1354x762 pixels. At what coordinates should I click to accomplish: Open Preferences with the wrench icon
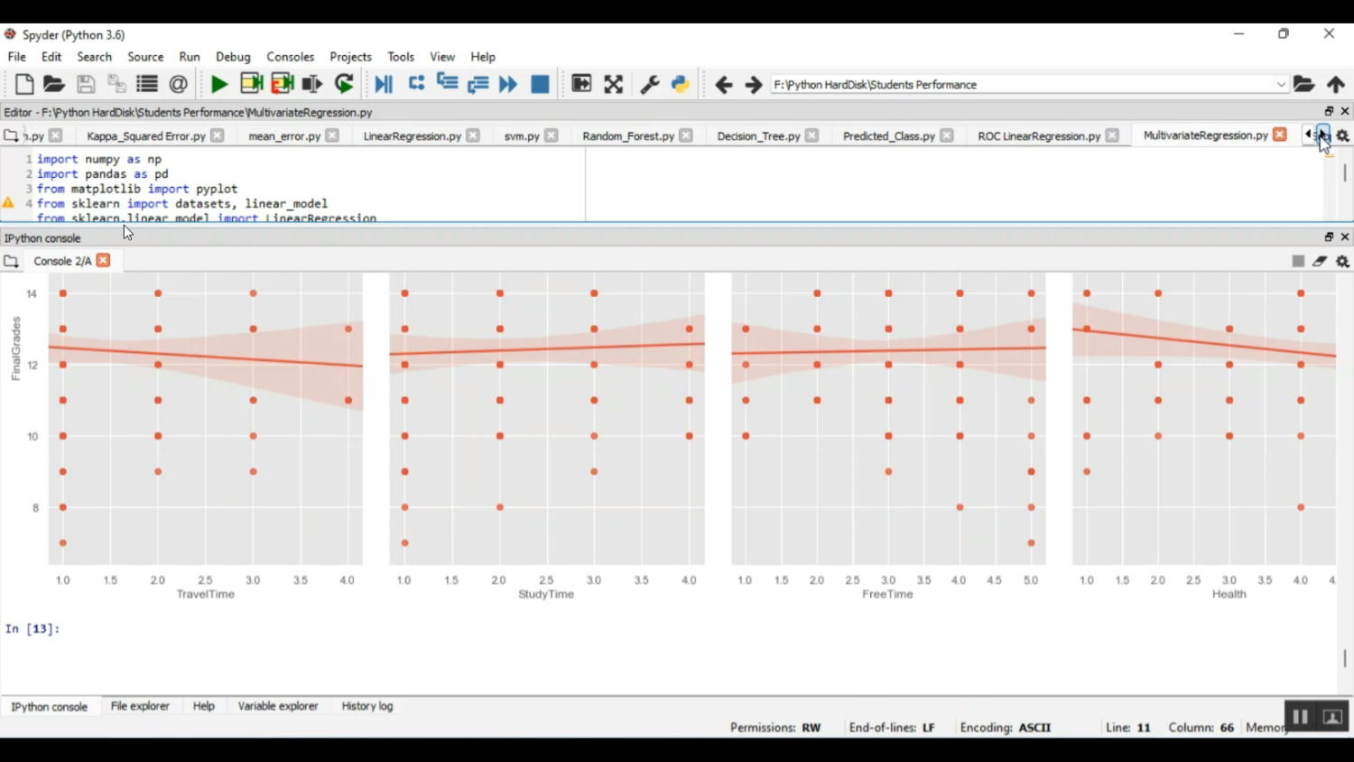point(649,85)
